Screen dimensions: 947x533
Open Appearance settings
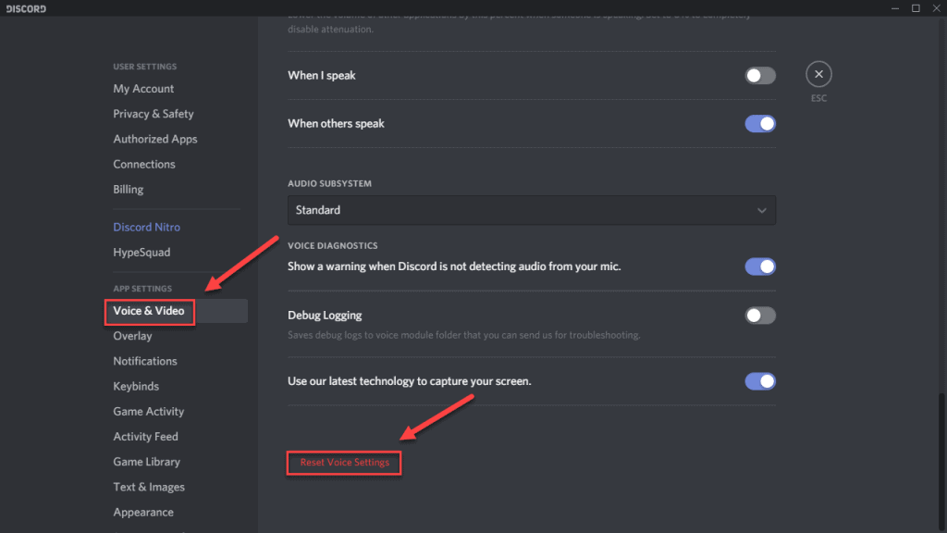(x=143, y=512)
